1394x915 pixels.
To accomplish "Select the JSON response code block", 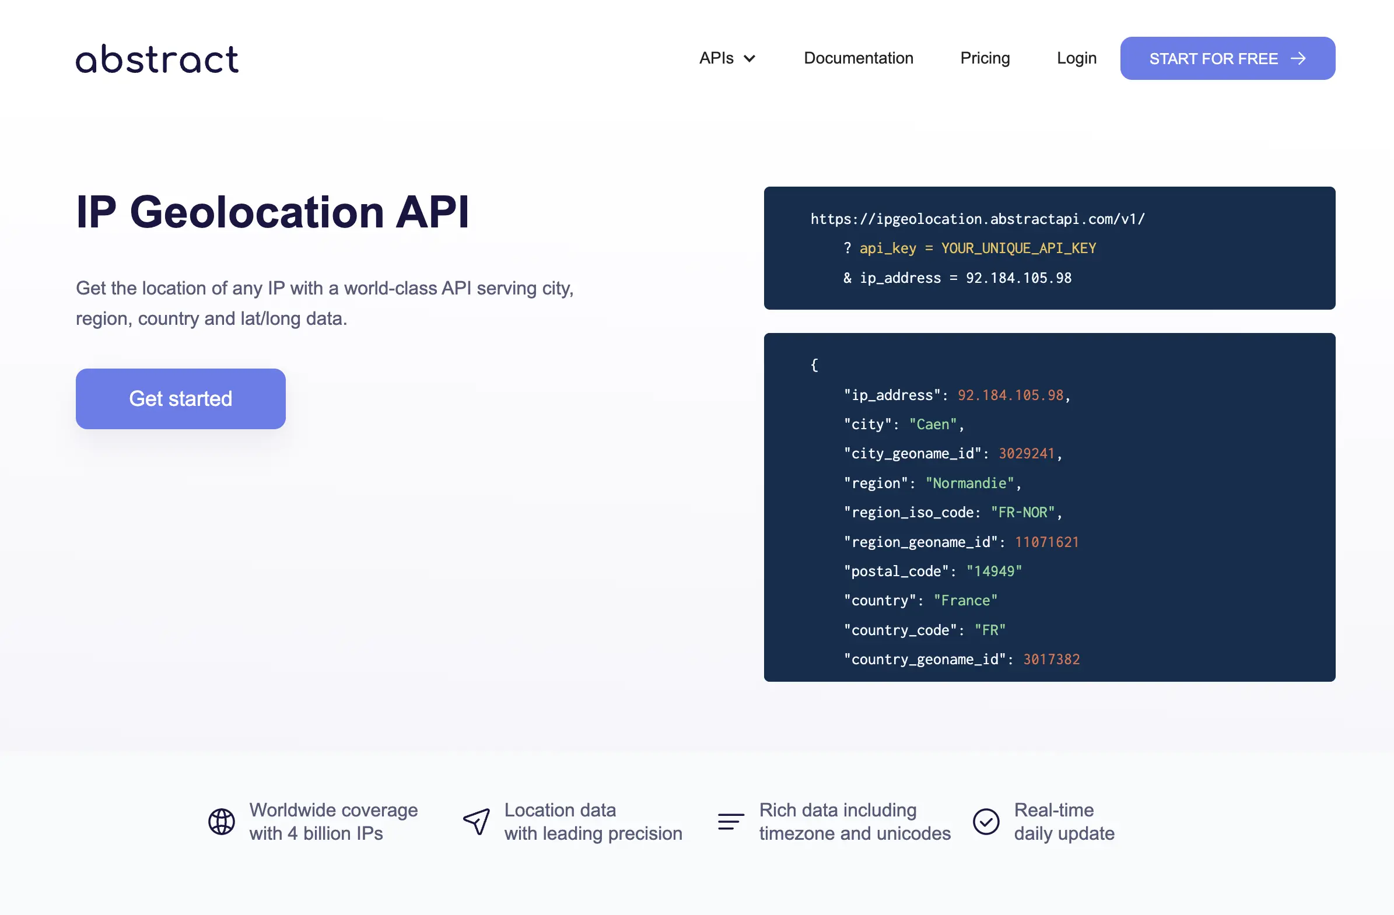I will click(1049, 507).
